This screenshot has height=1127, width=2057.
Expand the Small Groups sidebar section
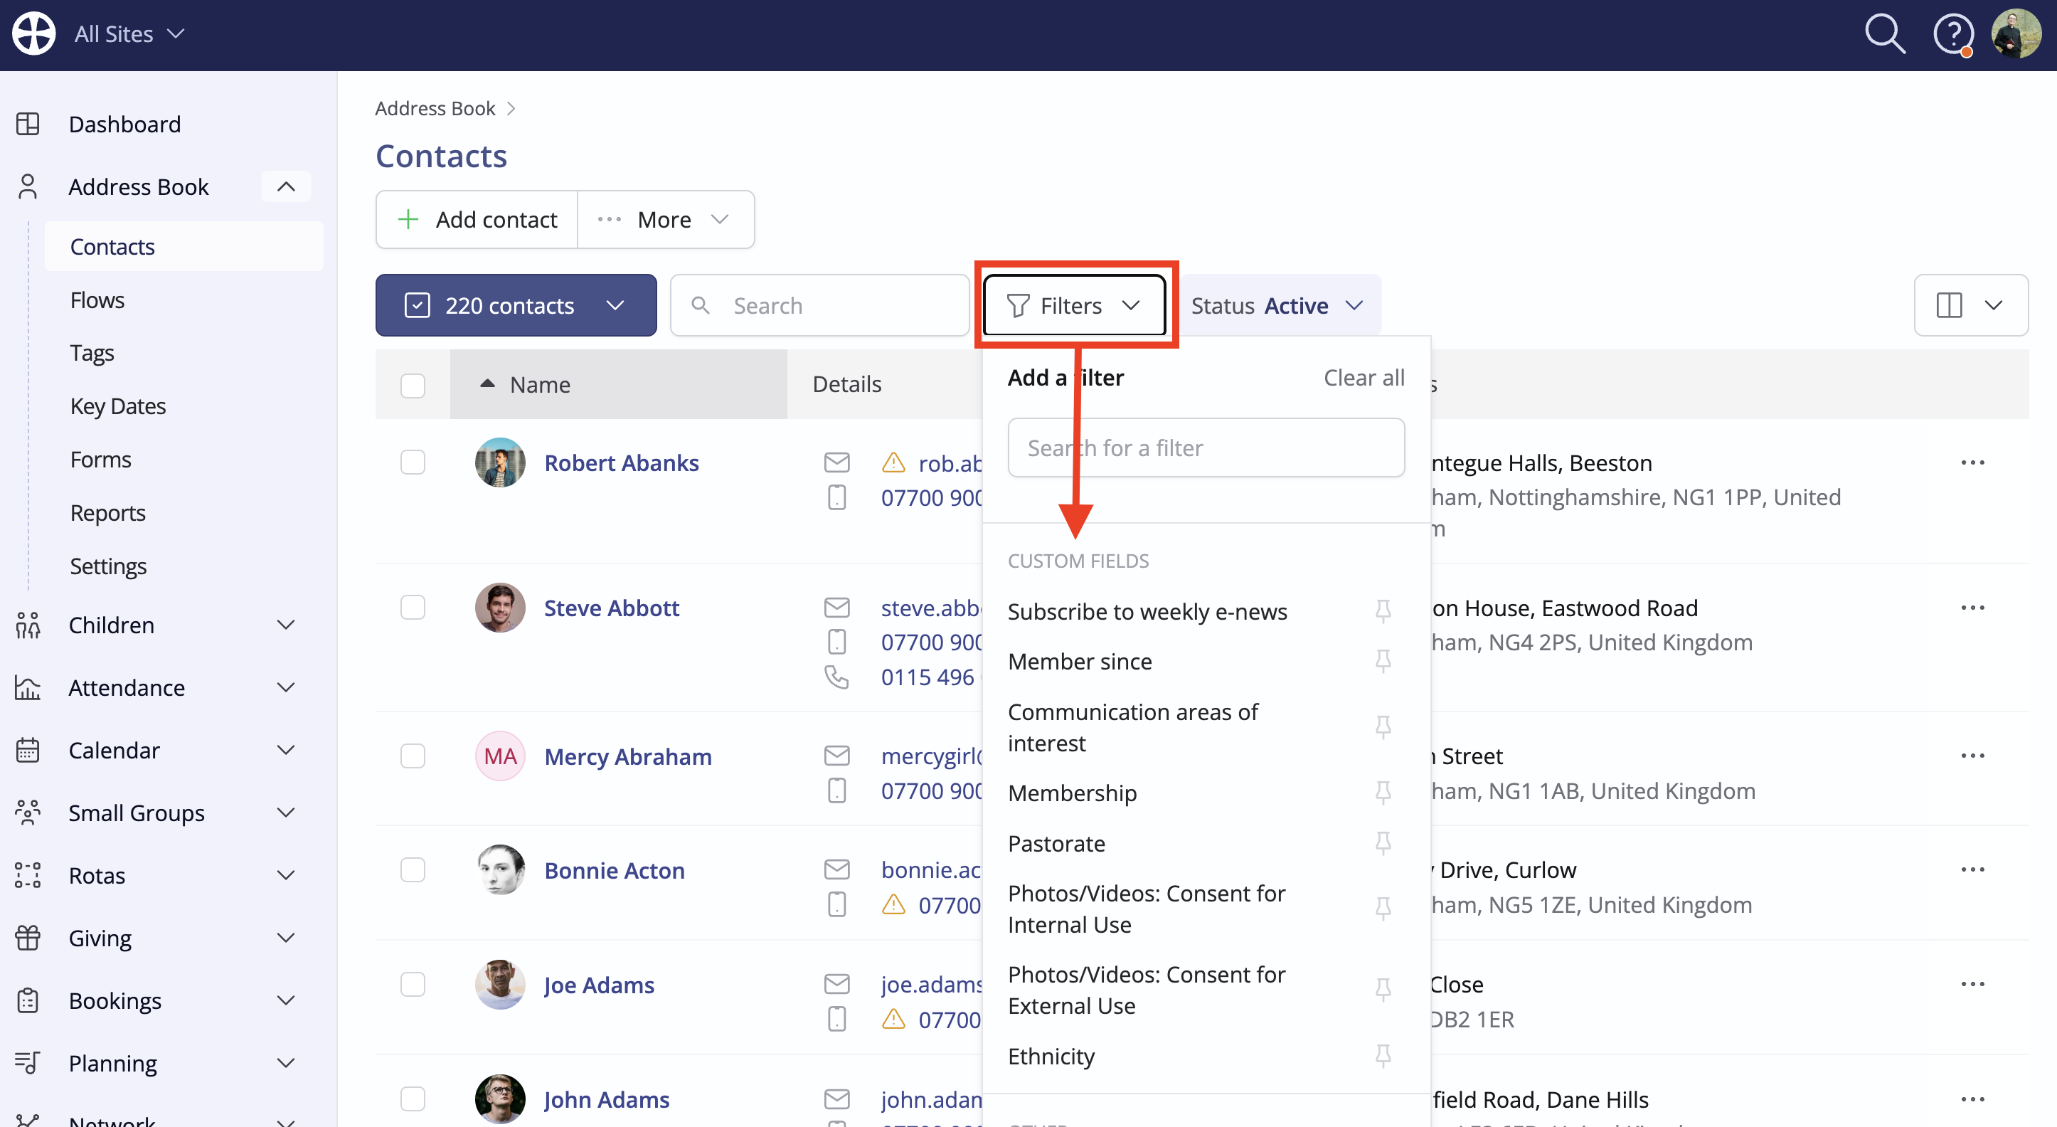(286, 813)
